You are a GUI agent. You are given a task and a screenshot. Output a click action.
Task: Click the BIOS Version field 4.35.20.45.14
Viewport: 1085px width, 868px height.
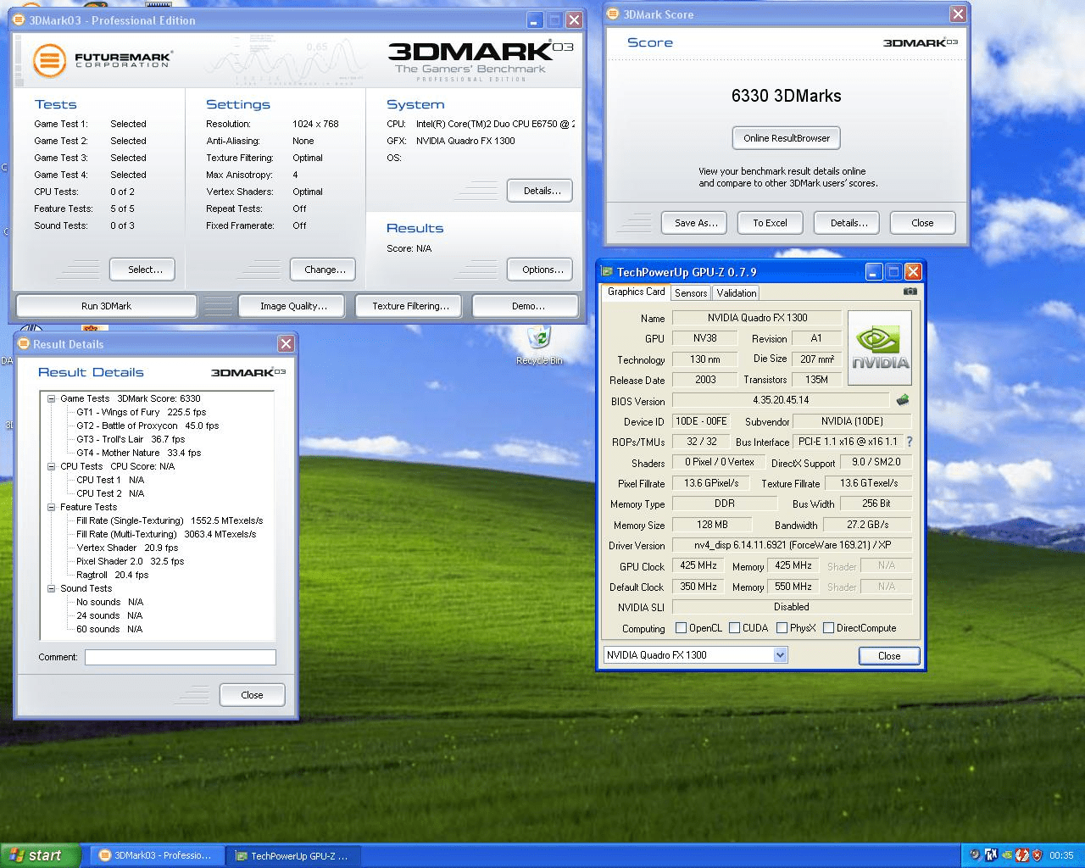(x=781, y=400)
